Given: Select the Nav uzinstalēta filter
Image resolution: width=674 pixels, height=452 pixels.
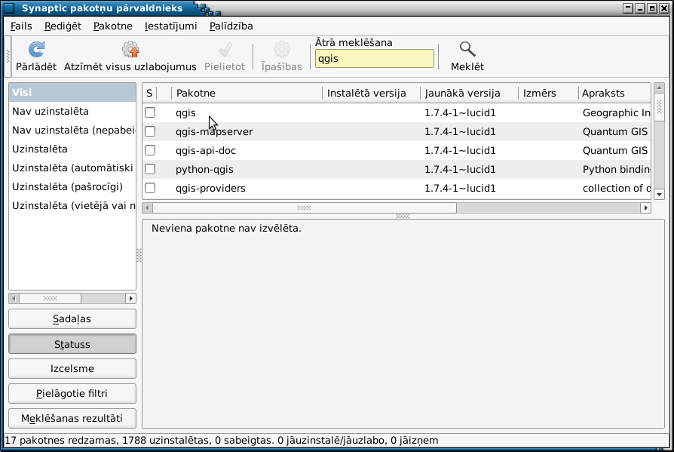Looking at the screenshot, I should point(72,112).
